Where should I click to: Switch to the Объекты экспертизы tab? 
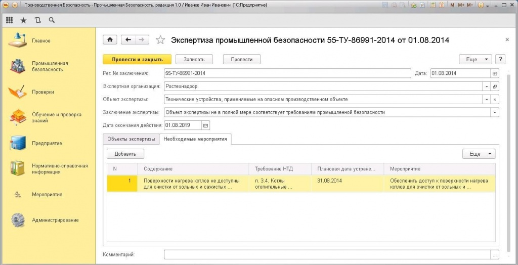(131, 140)
